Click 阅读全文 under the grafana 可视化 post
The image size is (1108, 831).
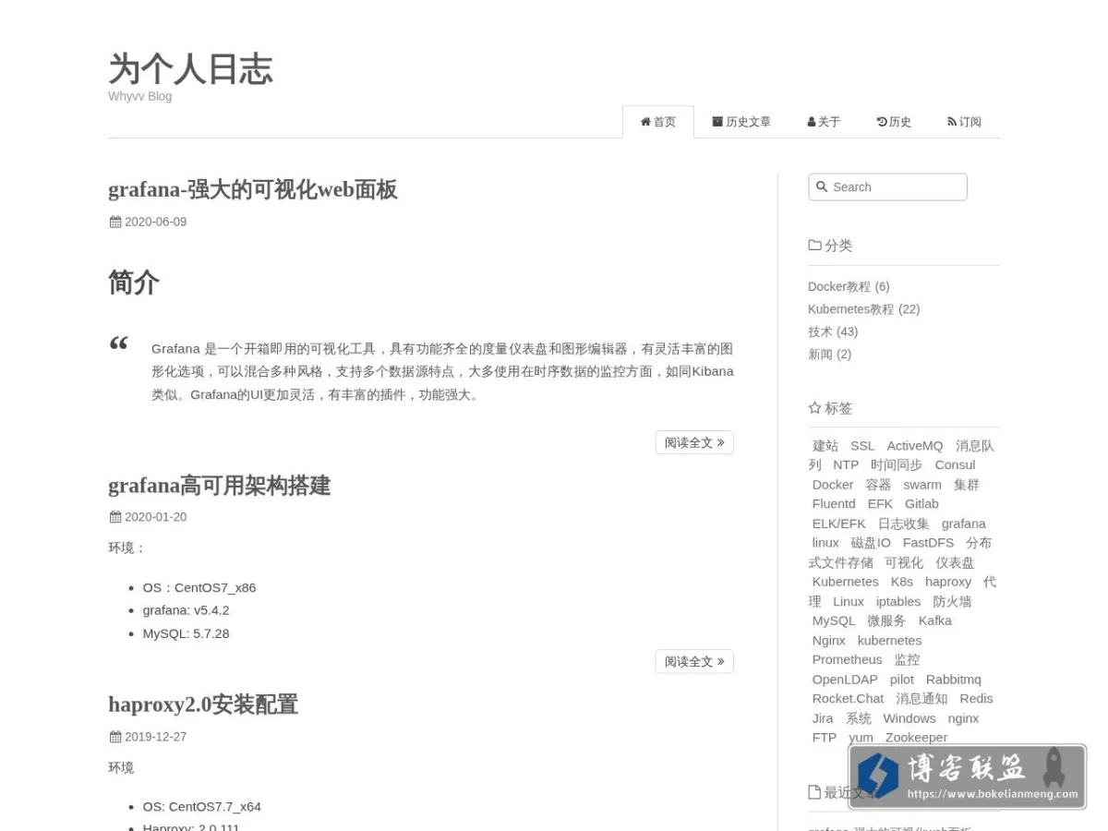pos(694,442)
